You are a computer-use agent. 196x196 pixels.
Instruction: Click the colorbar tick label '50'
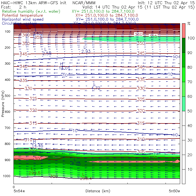pyautogui.click(x=190, y=111)
